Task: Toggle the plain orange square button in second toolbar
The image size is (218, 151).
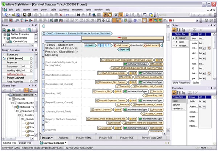Action: pyautogui.click(x=114, y=21)
